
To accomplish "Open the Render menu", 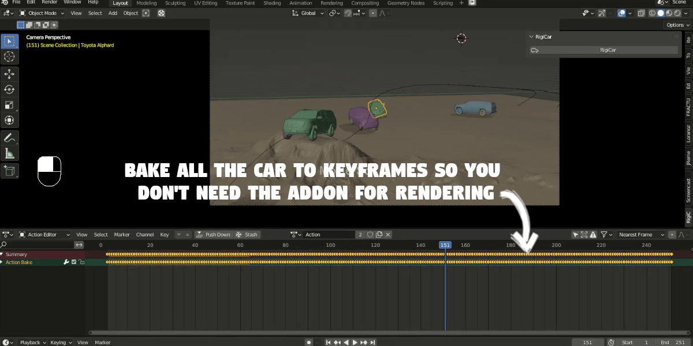I will pyautogui.click(x=49, y=2).
